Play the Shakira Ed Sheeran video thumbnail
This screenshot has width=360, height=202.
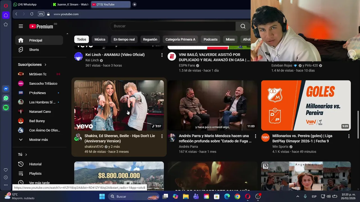pyautogui.click(x=119, y=105)
